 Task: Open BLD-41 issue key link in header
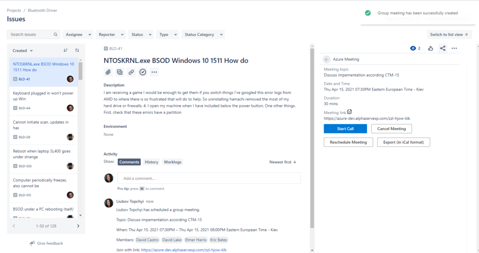point(116,49)
